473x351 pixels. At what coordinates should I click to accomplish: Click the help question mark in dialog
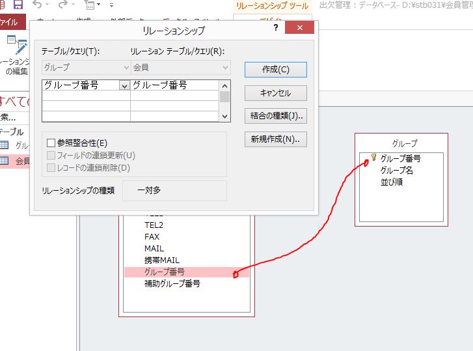[276, 28]
